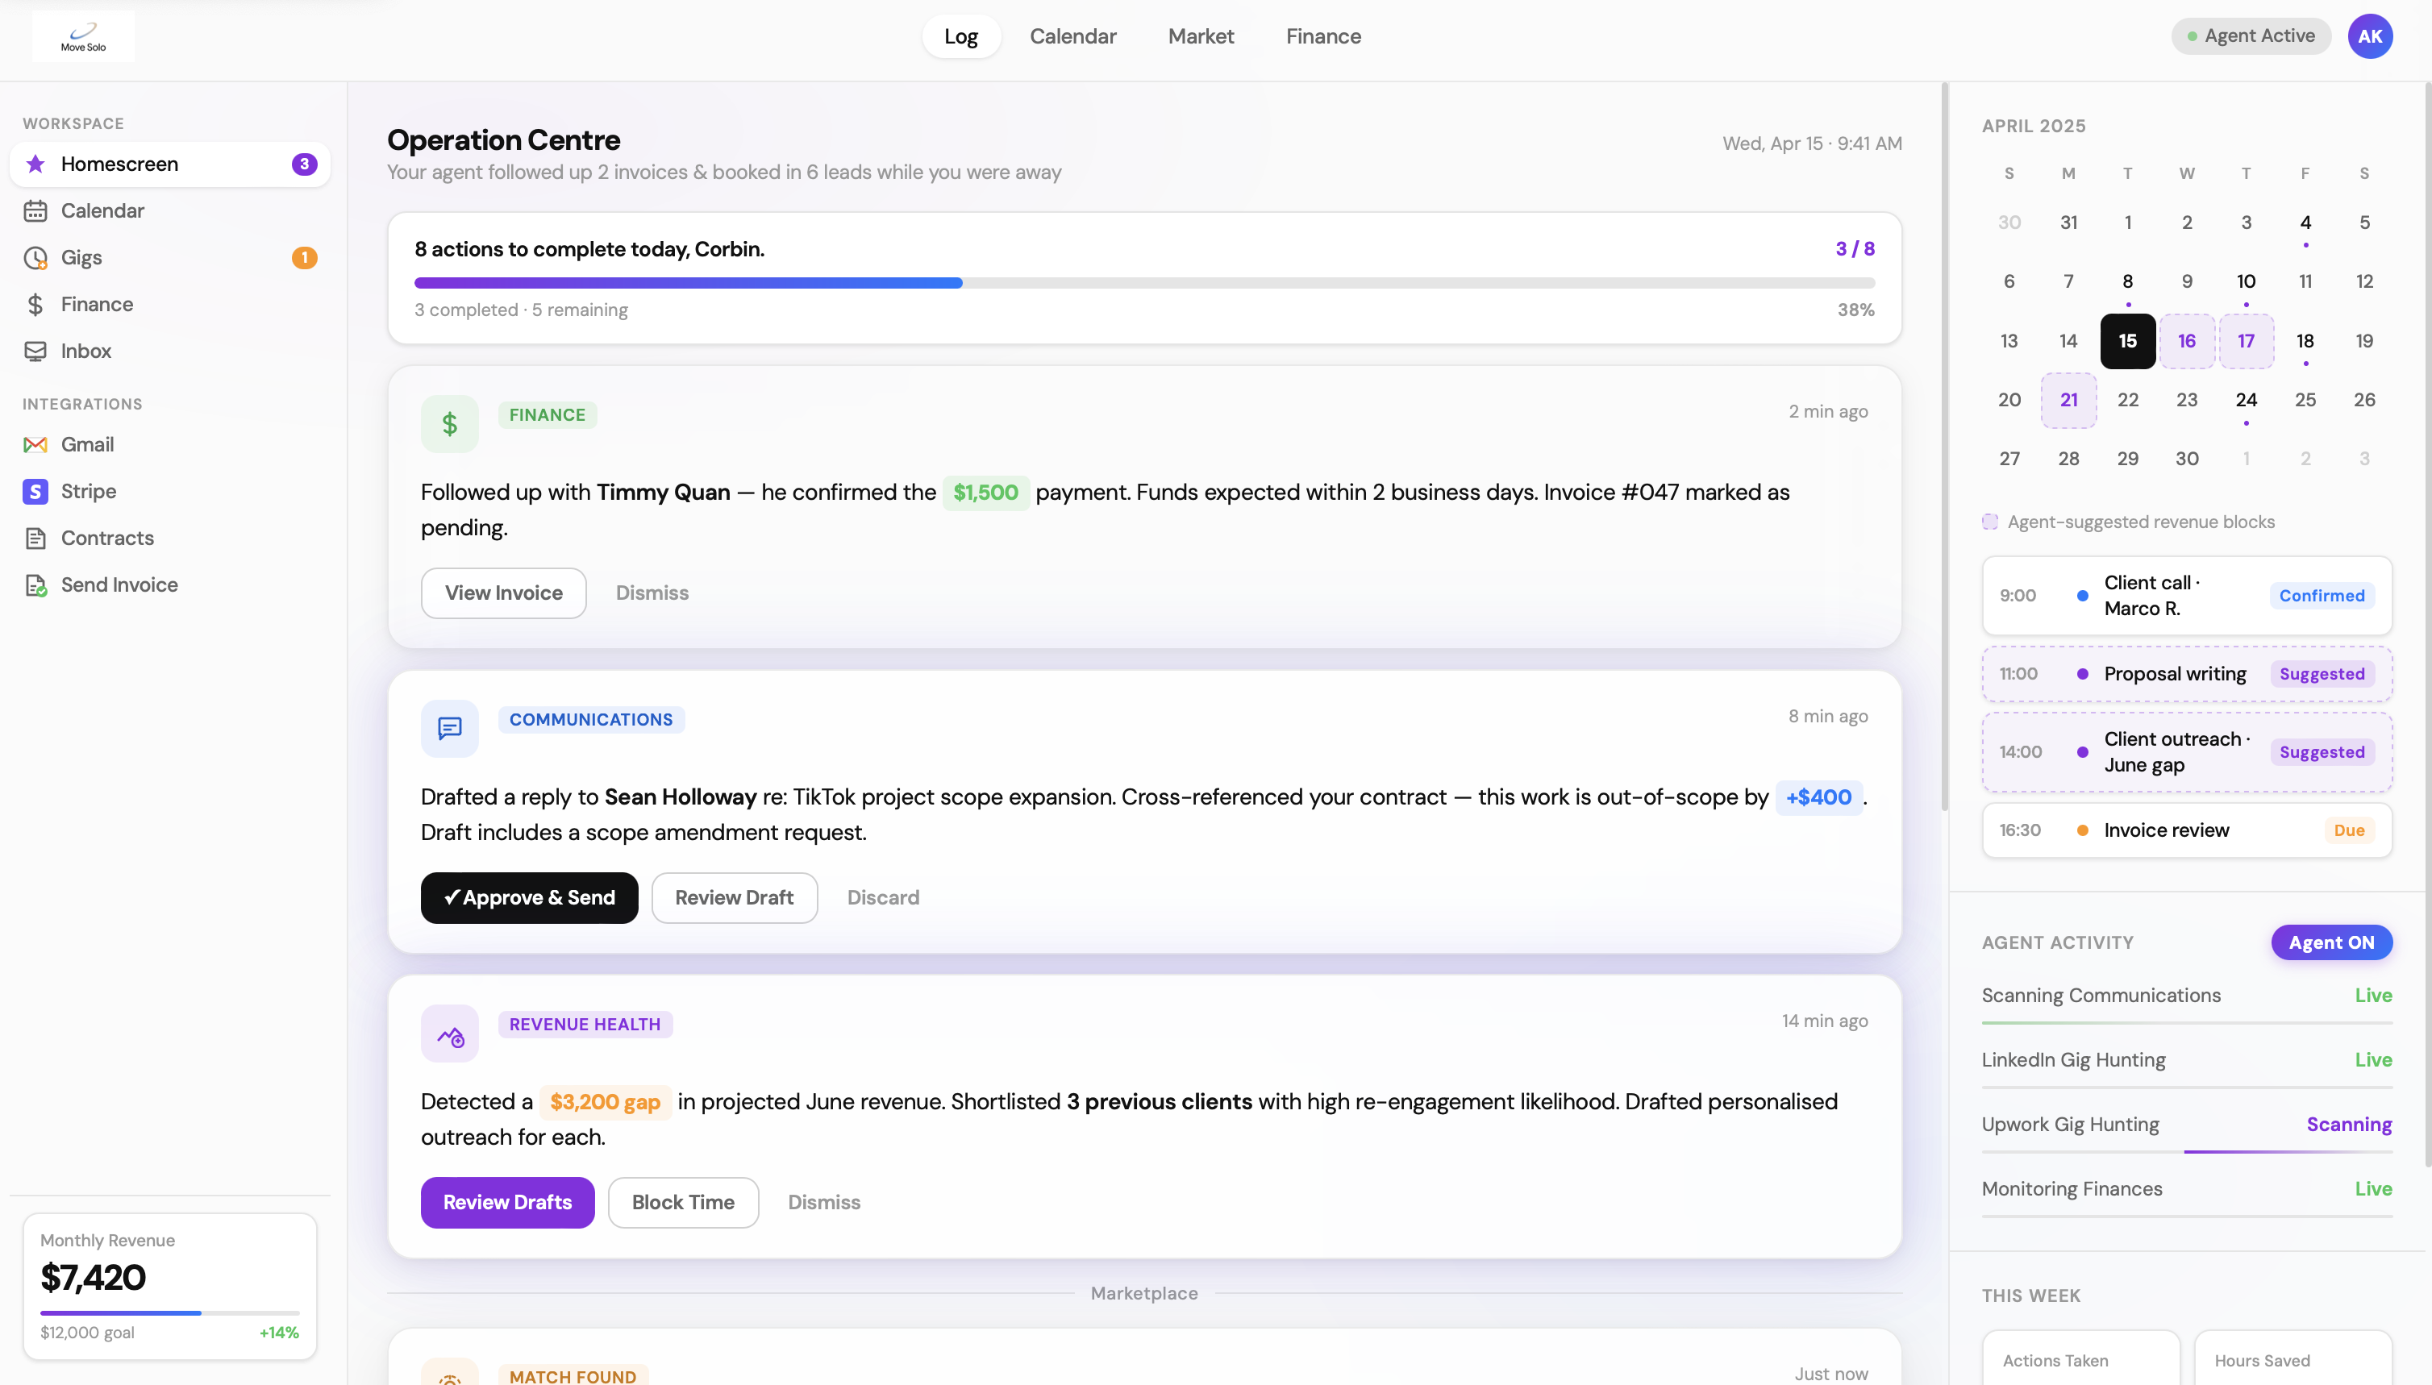Open the 14:00 Client outreach June gap block
The width and height of the screenshot is (2432, 1385).
[2187, 751]
